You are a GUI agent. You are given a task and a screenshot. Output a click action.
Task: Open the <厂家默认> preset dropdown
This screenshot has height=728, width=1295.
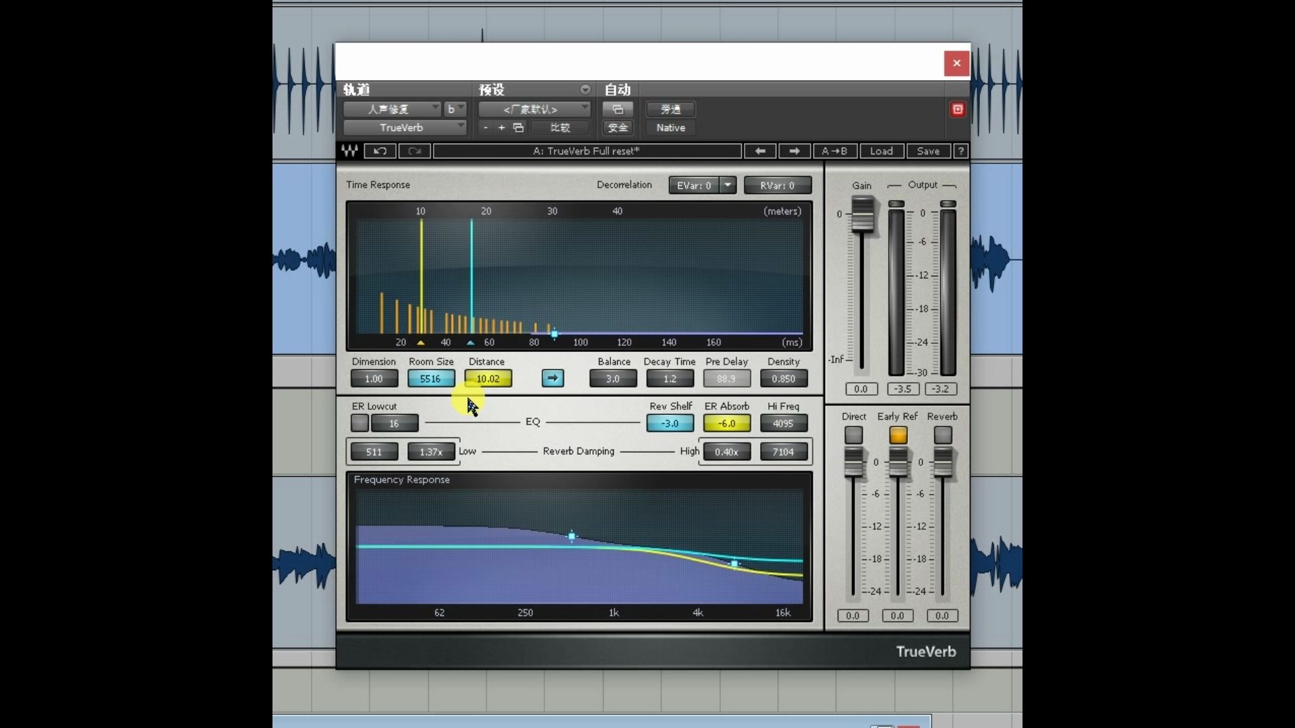pos(534,109)
